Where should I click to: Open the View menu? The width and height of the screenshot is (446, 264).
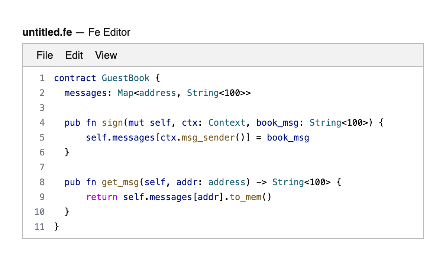point(106,55)
